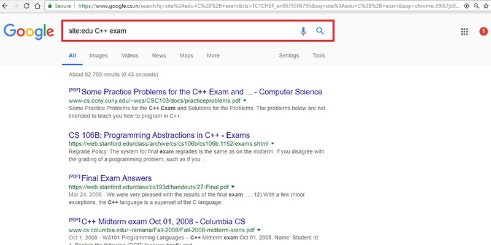Open the Videos results tab
The width and height of the screenshot is (491, 245).
pos(130,56)
